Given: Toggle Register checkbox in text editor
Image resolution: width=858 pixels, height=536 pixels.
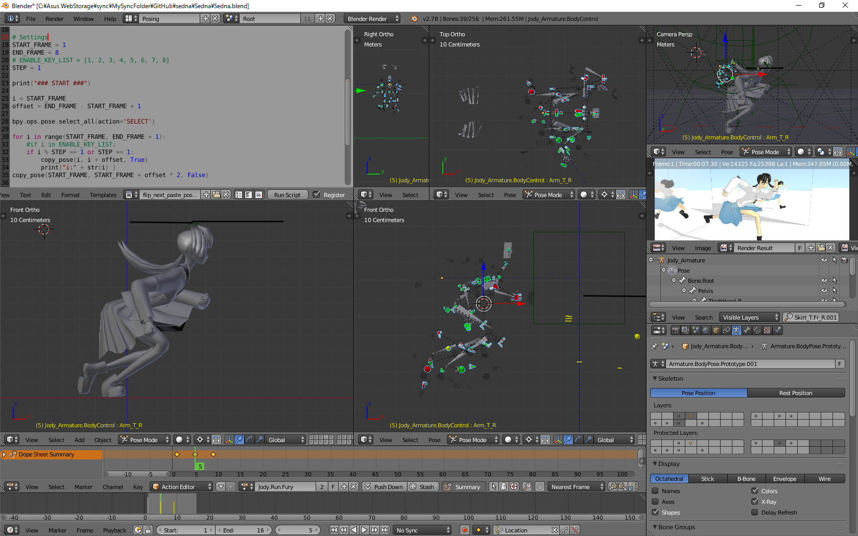Looking at the screenshot, I should point(317,194).
